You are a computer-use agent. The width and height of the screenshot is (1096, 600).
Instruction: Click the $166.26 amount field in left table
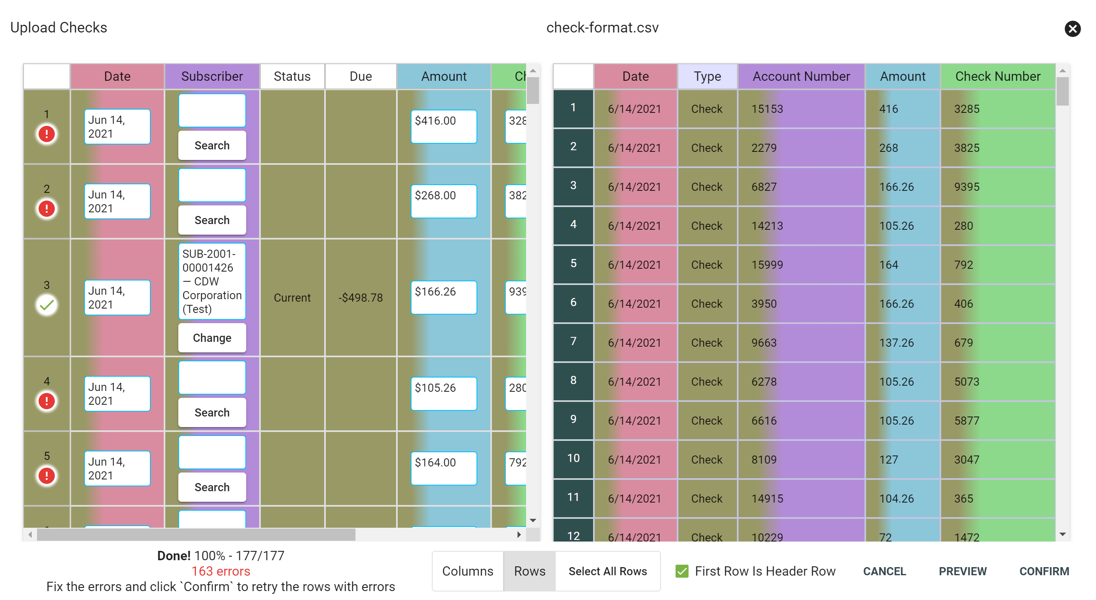click(x=444, y=298)
